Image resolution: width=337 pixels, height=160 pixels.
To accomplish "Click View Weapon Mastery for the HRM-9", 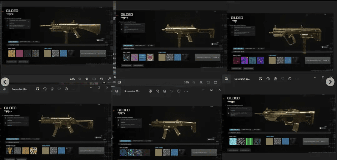I will coord(208,57).
